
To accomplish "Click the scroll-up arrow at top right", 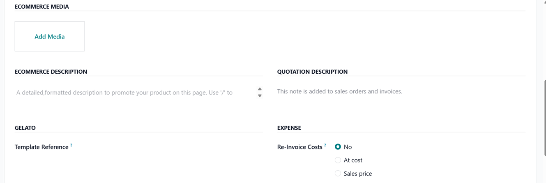I will tap(545, 2).
